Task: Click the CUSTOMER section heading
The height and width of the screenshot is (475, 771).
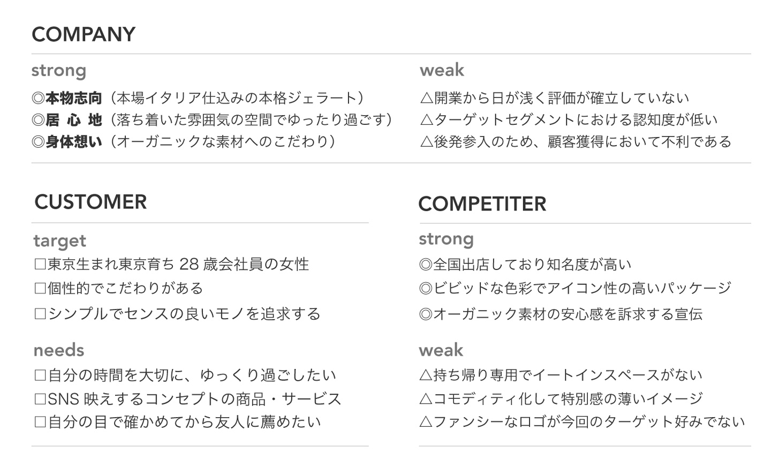Action: pyautogui.click(x=90, y=202)
